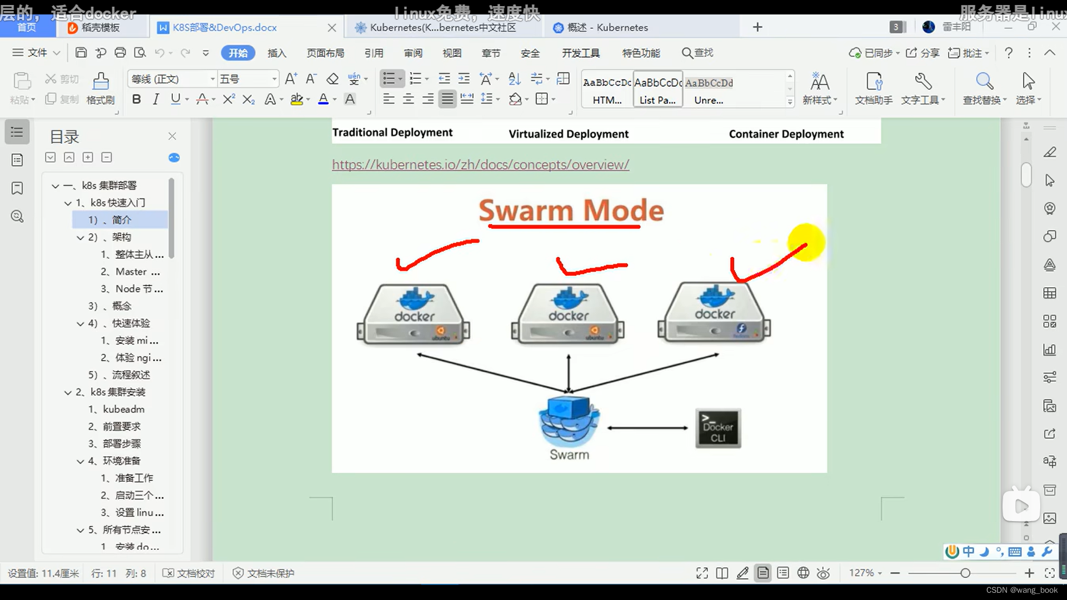Click decrease indent icon

tap(444, 79)
